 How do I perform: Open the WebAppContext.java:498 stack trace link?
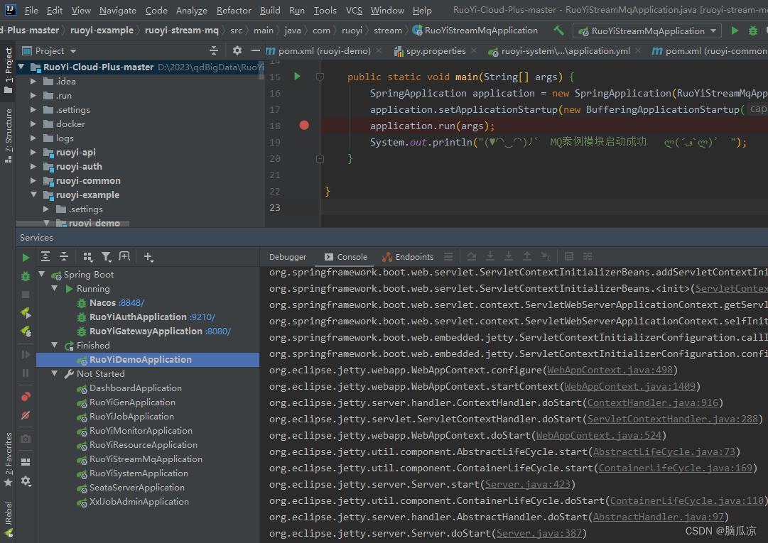pos(610,371)
